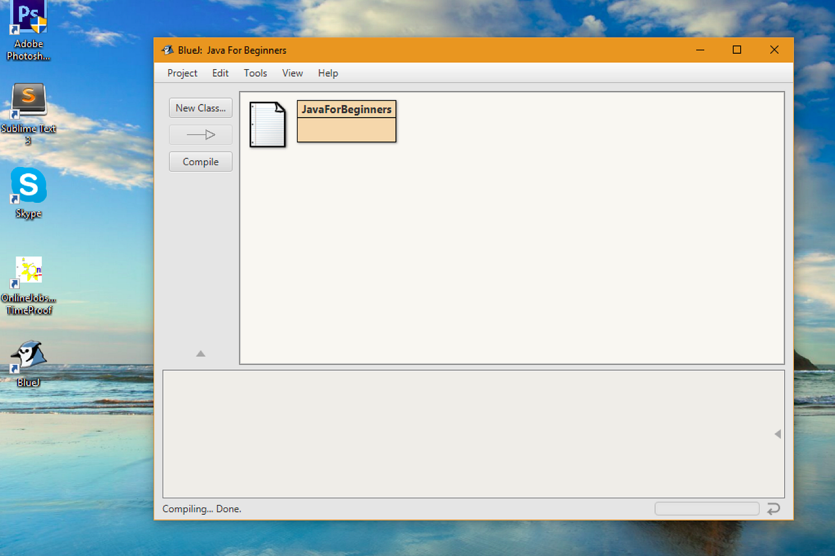Compile the project with the Compile button

point(200,161)
